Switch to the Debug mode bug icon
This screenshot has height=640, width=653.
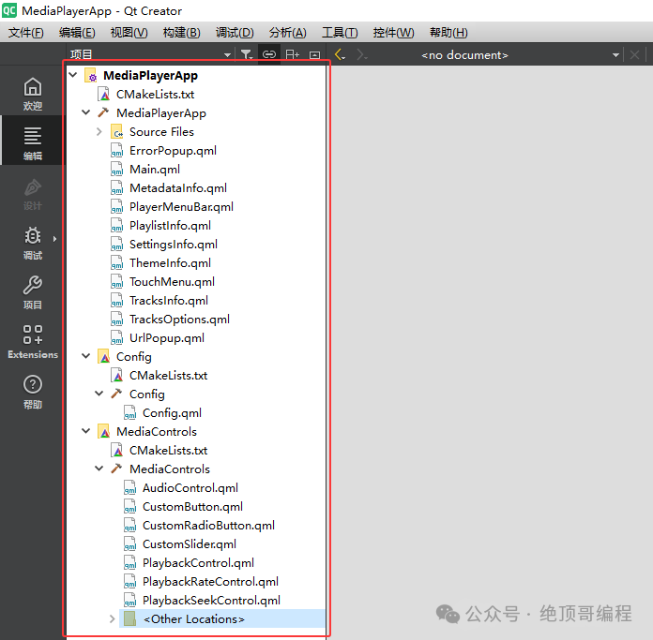(33, 244)
